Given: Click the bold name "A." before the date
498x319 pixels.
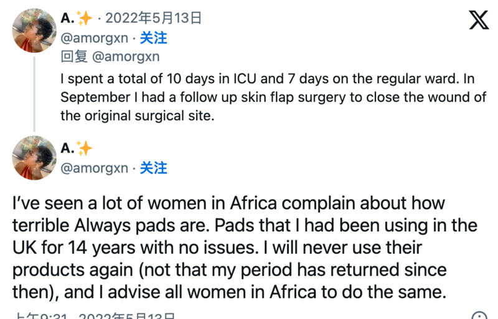Looking at the screenshot, I should pos(67,19).
